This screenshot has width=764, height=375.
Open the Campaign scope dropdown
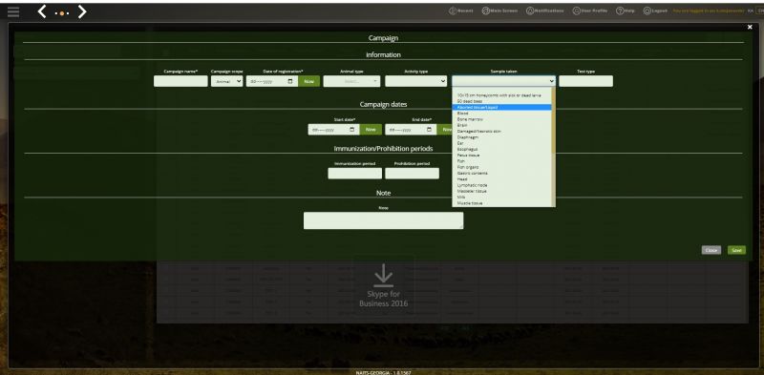[x=226, y=81]
